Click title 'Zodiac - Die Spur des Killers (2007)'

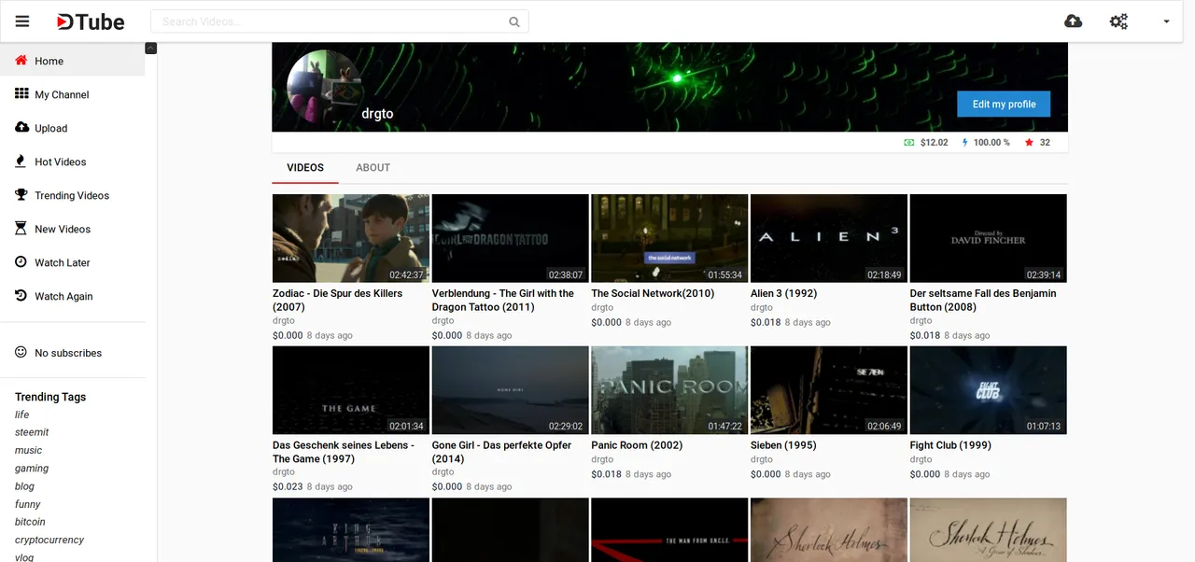tap(338, 300)
